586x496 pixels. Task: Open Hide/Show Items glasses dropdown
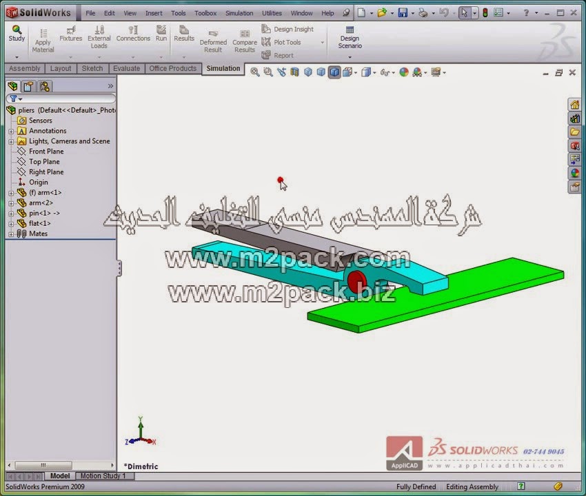pyautogui.click(x=387, y=72)
